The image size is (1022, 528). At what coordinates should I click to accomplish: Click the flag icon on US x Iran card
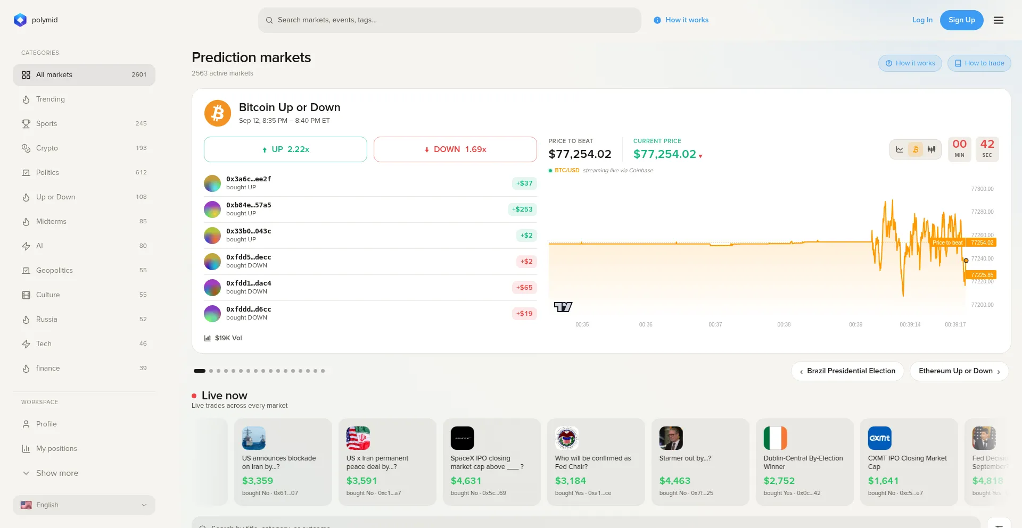358,438
